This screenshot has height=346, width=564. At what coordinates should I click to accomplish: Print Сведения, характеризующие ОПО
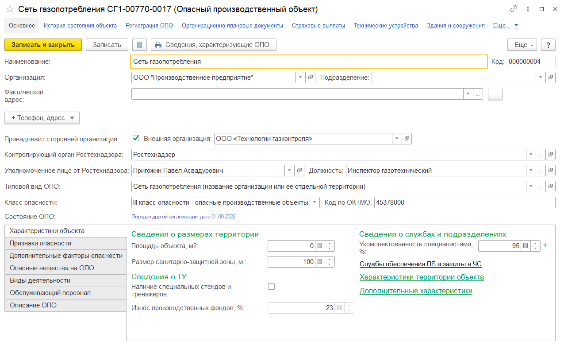(x=213, y=45)
